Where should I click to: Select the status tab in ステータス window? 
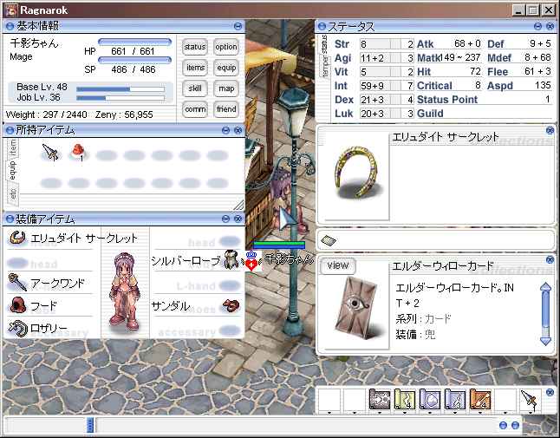(x=324, y=44)
